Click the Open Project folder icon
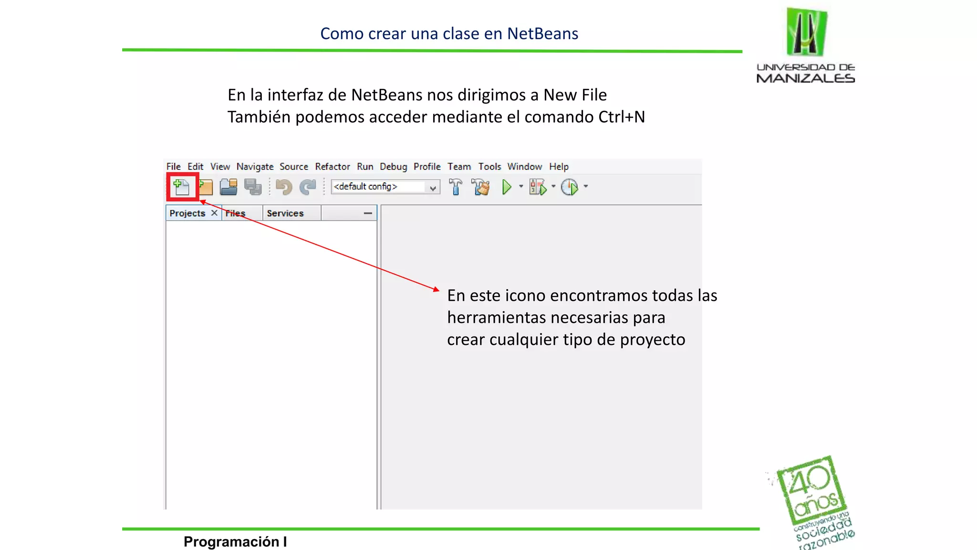This screenshot has height=550, width=977. coord(229,187)
